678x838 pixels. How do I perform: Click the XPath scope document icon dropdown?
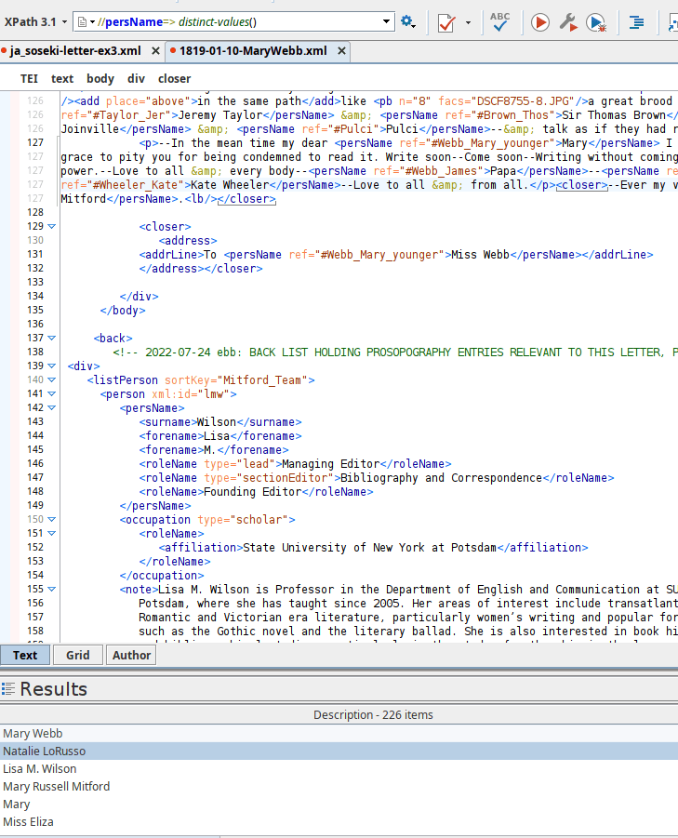coord(86,22)
